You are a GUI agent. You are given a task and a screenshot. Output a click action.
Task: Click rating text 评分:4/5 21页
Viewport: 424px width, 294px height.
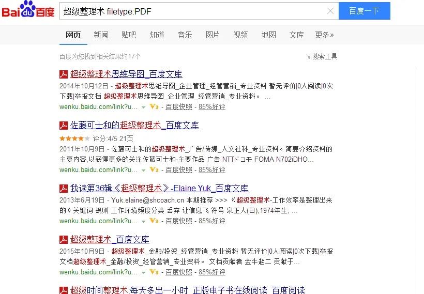[113, 138]
